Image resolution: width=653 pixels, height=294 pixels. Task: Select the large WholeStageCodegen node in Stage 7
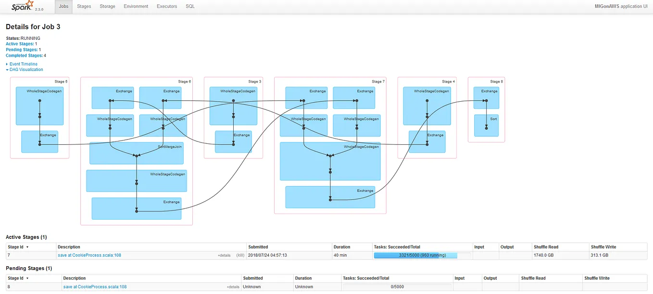click(330, 161)
